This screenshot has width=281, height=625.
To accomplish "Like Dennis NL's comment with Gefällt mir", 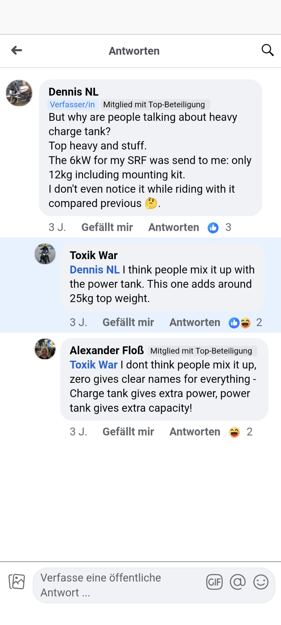I will coord(107,227).
